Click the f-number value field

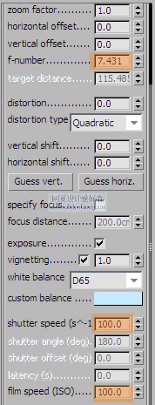(x=113, y=61)
